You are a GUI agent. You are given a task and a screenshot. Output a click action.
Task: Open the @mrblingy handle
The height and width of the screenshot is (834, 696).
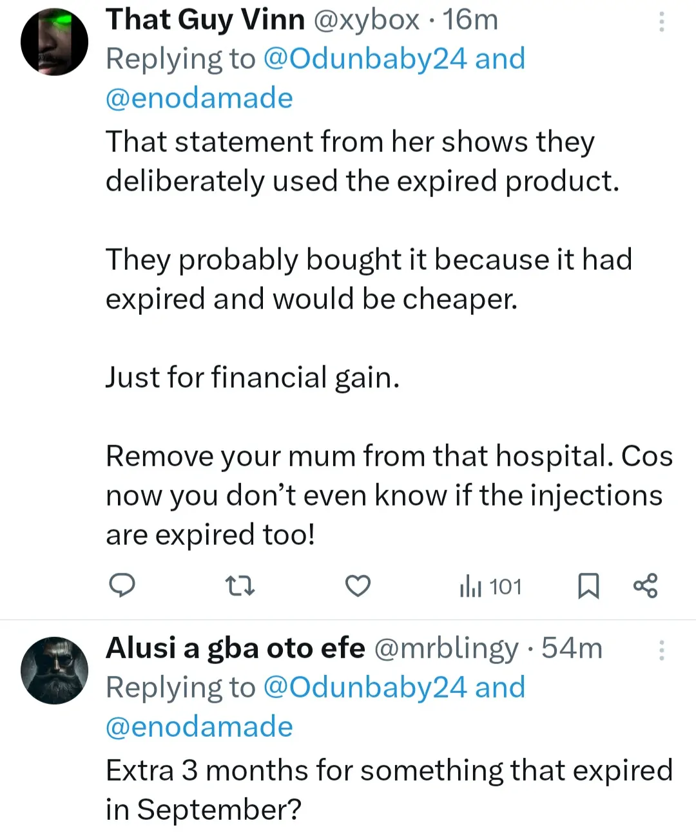[x=446, y=648]
